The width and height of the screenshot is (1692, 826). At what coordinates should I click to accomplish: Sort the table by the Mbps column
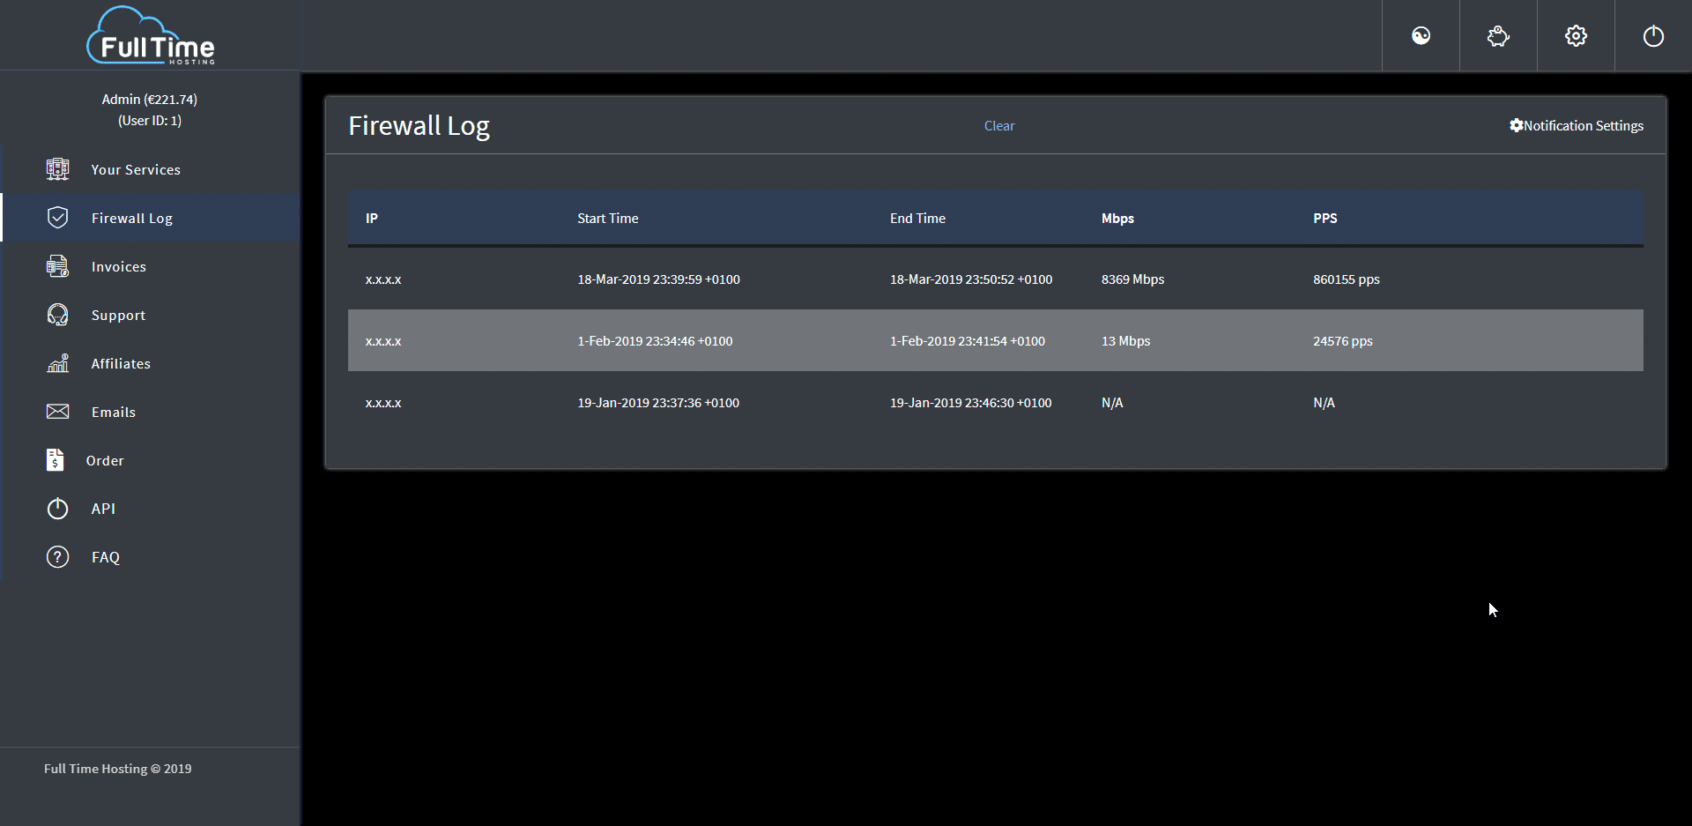(1117, 218)
